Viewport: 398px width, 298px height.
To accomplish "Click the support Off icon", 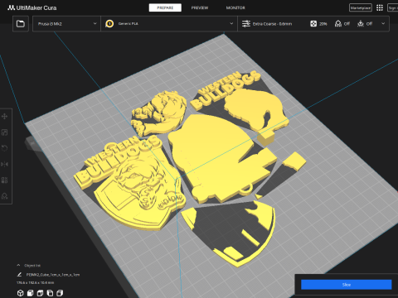I will pyautogui.click(x=338, y=24).
